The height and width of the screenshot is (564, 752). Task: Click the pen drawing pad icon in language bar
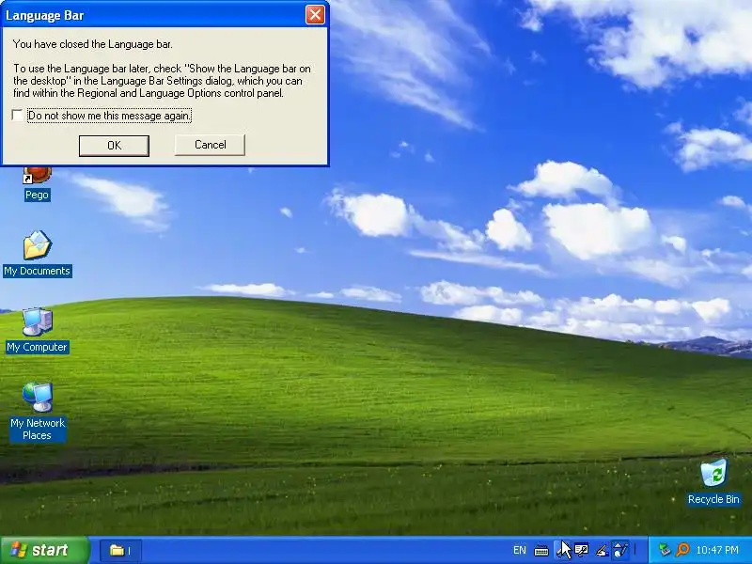602,550
